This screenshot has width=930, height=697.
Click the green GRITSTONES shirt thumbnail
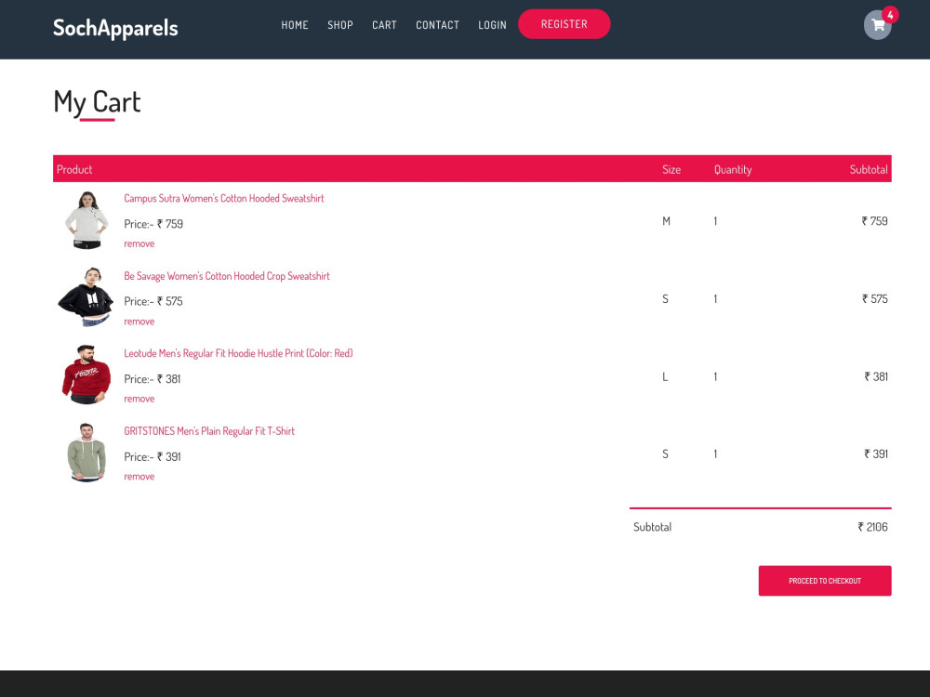86,453
